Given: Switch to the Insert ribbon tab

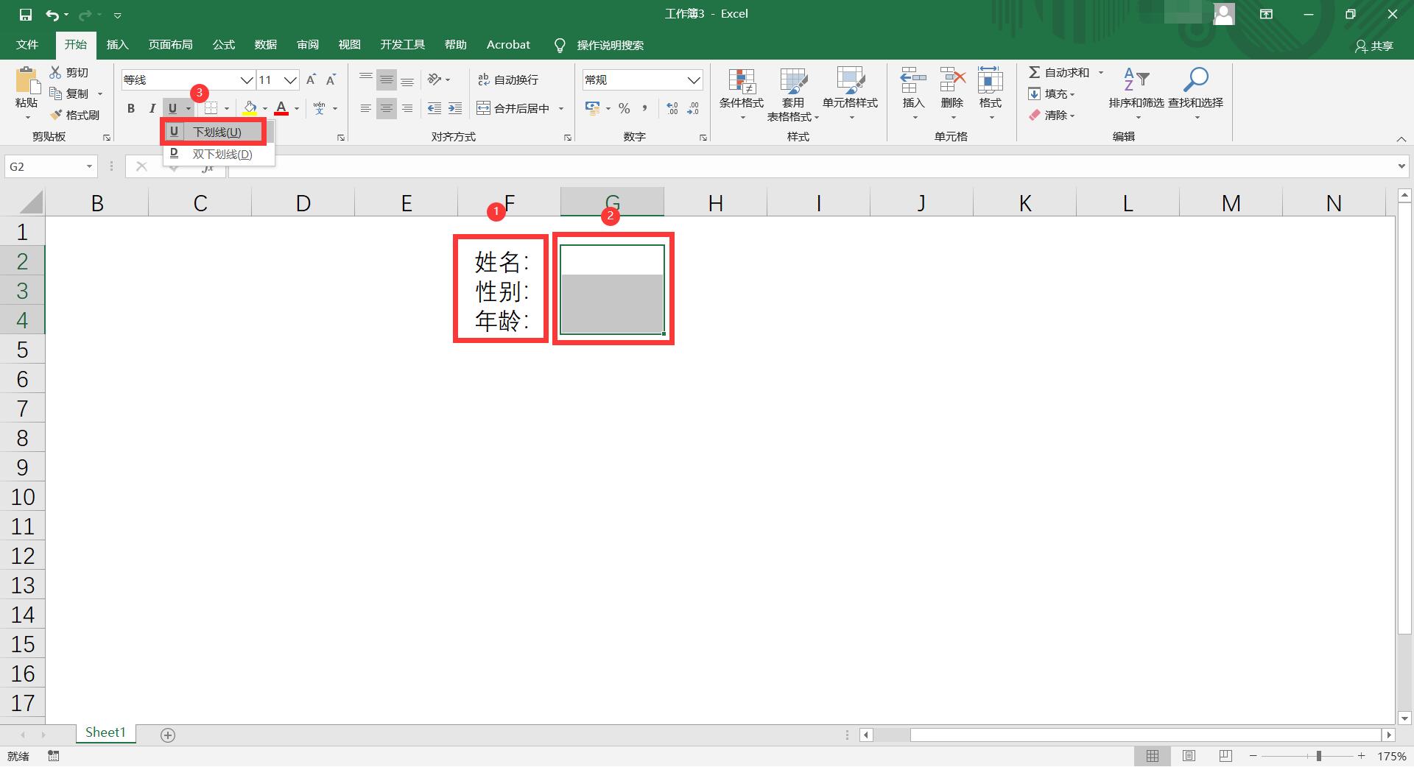Looking at the screenshot, I should (117, 45).
